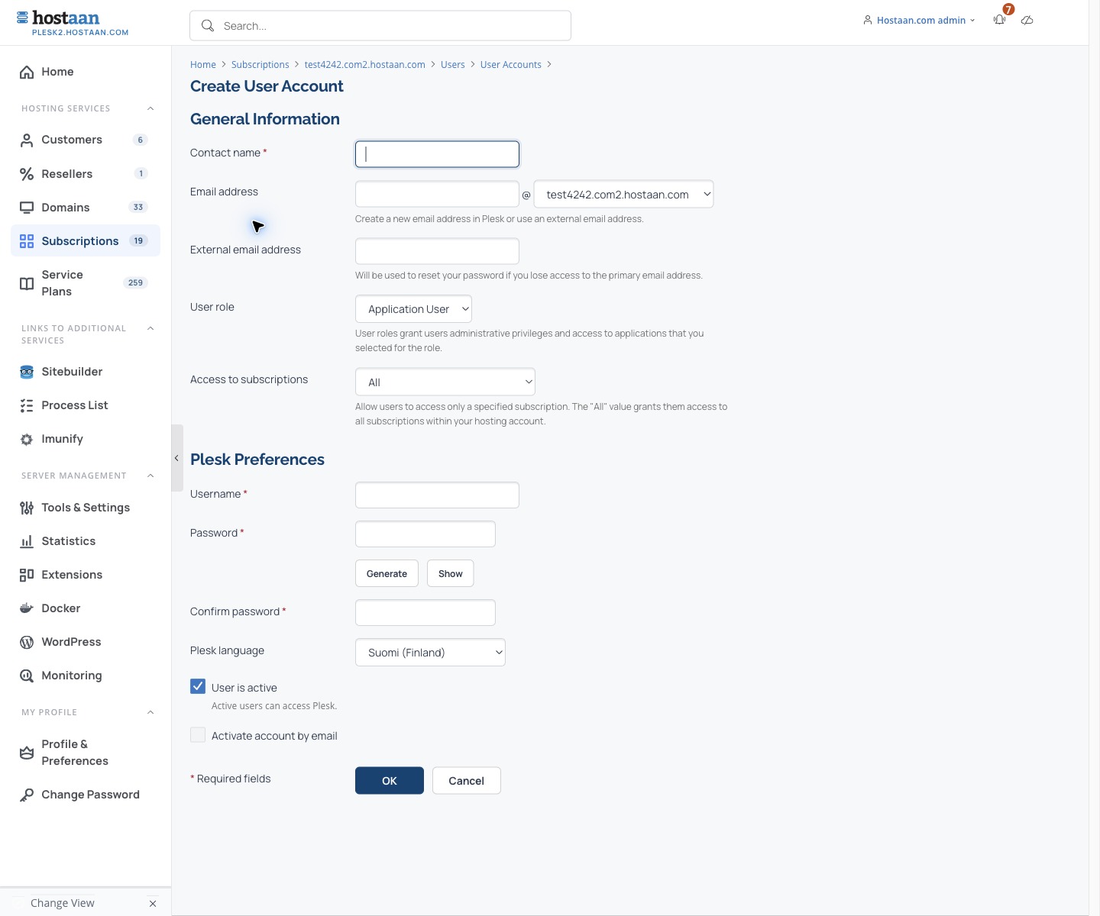Viewport: 1100px width, 916px height.
Task: Click the Cancel button
Action: click(x=467, y=780)
